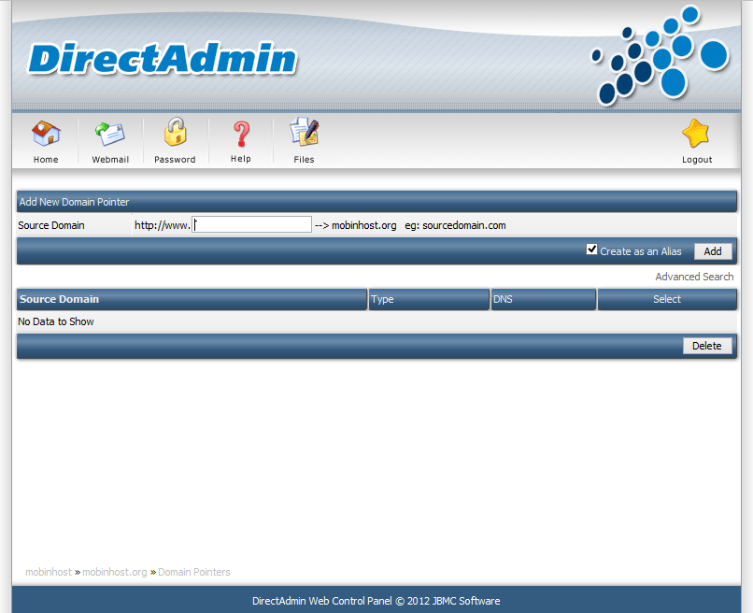Click the DirectAdmin logo
Image resolution: width=753 pixels, height=613 pixels.
pyautogui.click(x=163, y=59)
